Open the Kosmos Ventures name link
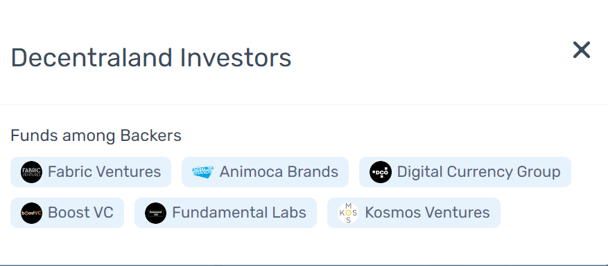The image size is (608, 266). 427,213
